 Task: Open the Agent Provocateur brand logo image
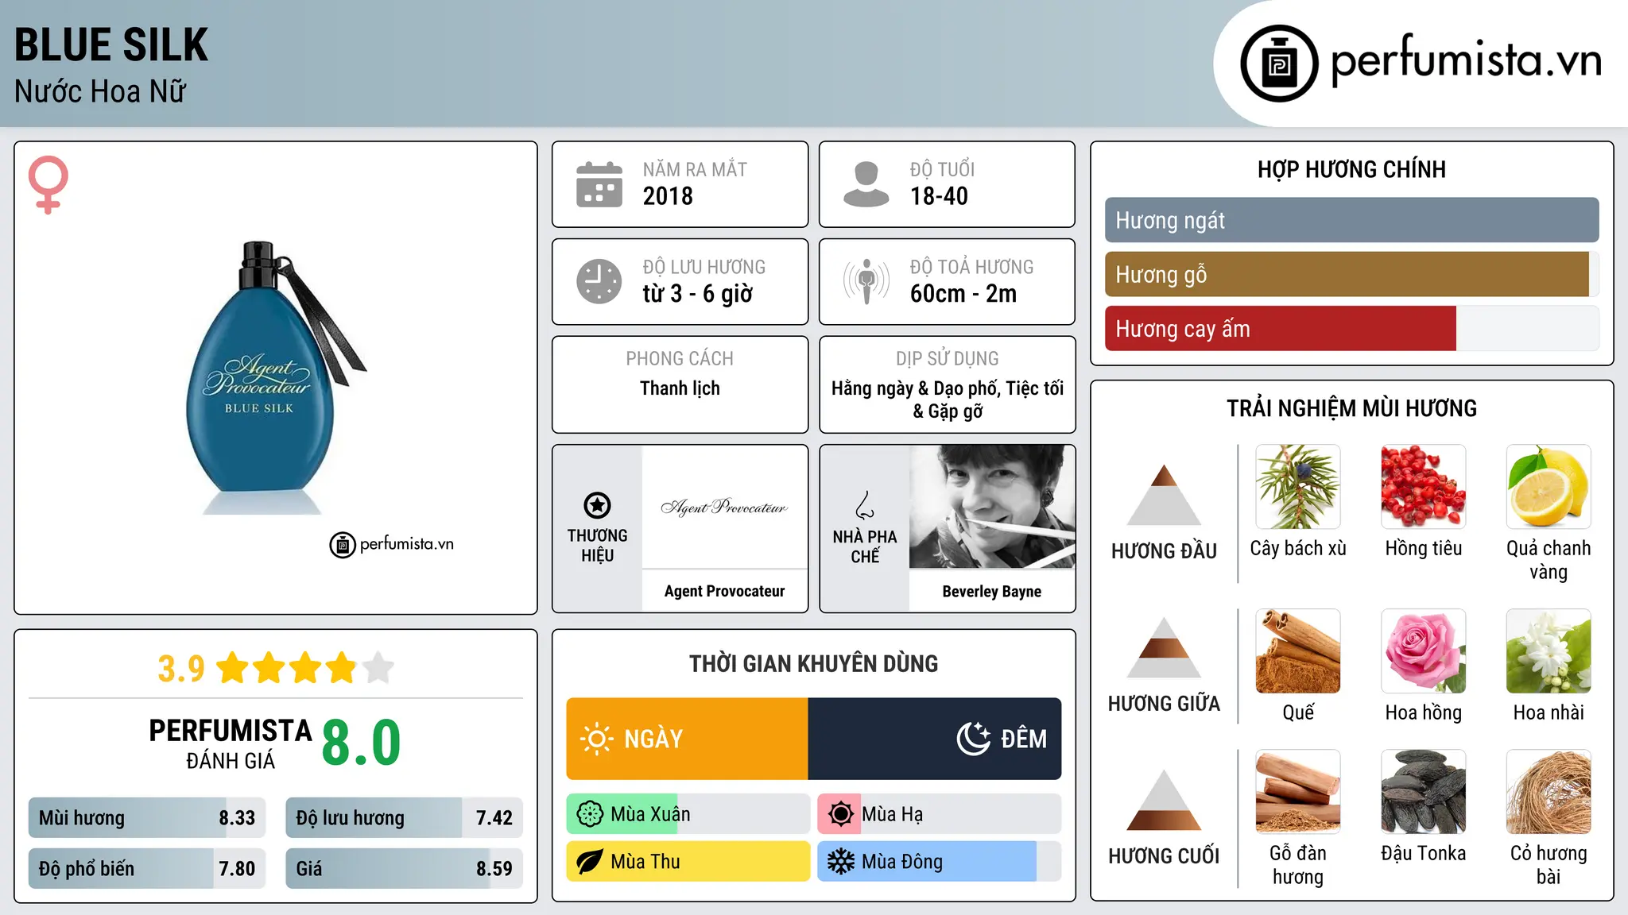coord(724,507)
